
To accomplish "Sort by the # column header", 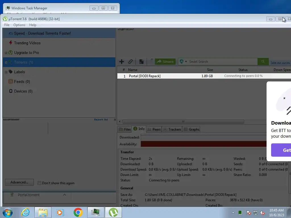I will point(124,70).
